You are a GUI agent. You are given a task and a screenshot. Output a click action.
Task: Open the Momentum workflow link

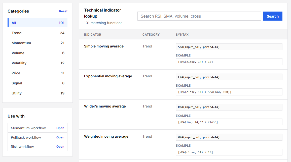coord(60,128)
